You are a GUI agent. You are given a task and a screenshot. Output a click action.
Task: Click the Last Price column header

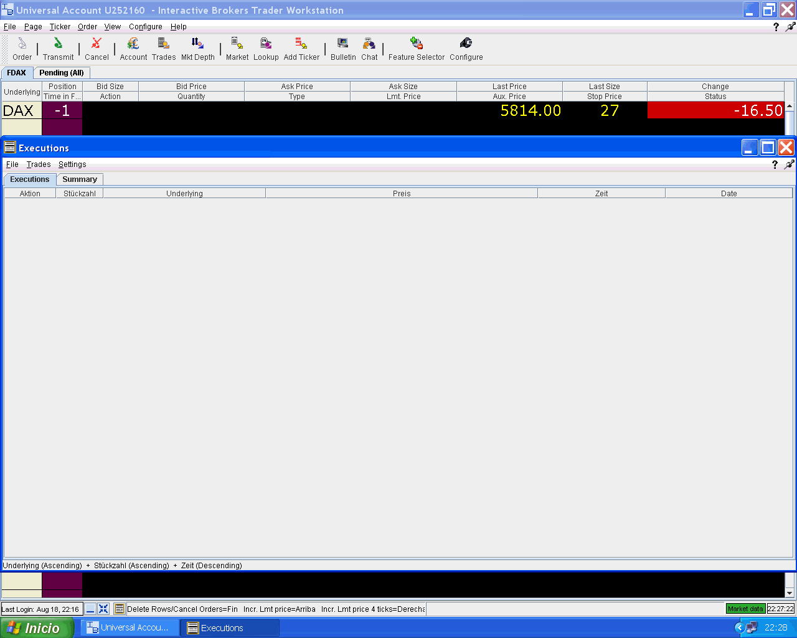point(509,87)
